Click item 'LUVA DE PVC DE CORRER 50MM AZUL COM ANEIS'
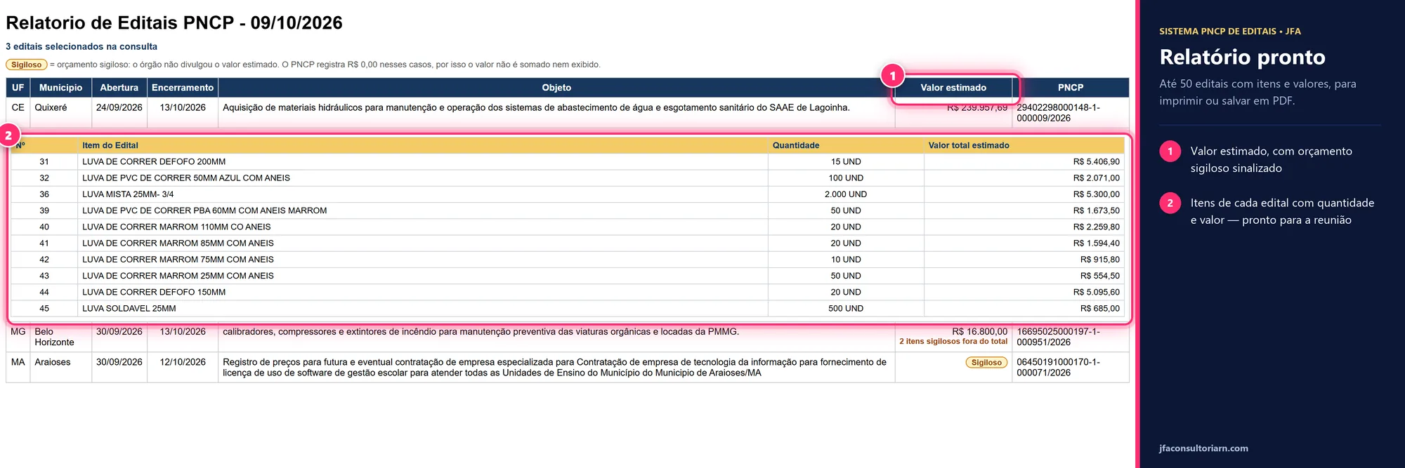Viewport: 1405px width, 468px height. (x=186, y=178)
